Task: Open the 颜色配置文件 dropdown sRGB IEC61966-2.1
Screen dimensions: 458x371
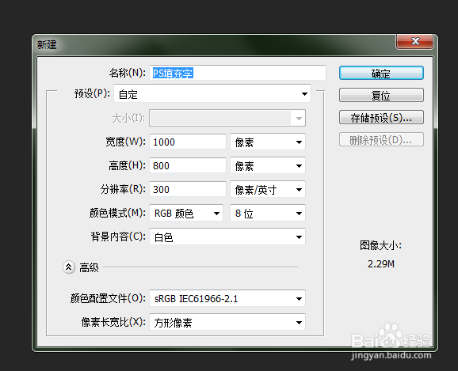Action: tap(227, 299)
